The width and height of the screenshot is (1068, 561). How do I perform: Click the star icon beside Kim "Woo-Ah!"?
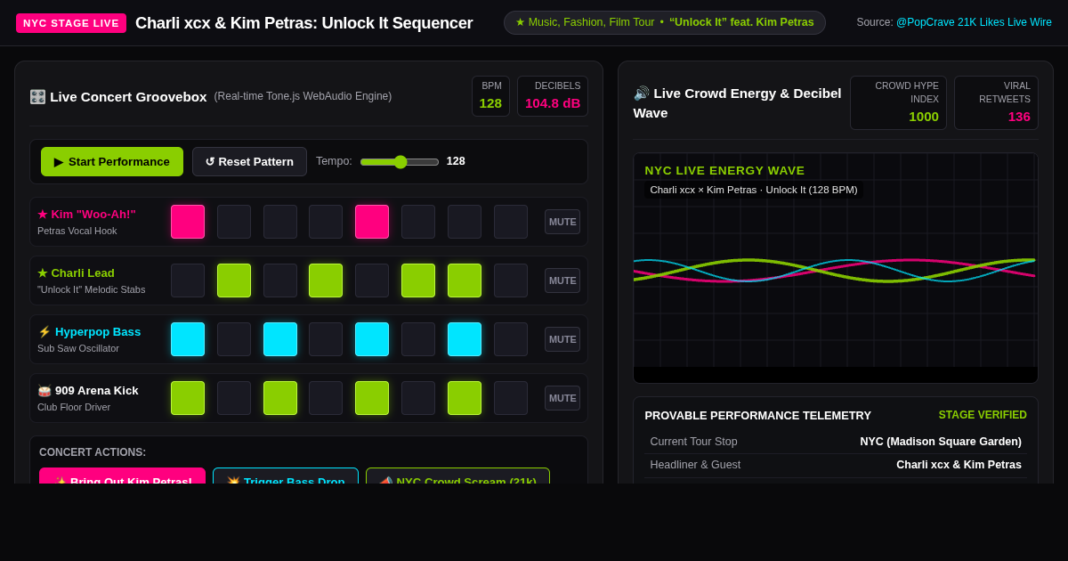[x=42, y=215]
